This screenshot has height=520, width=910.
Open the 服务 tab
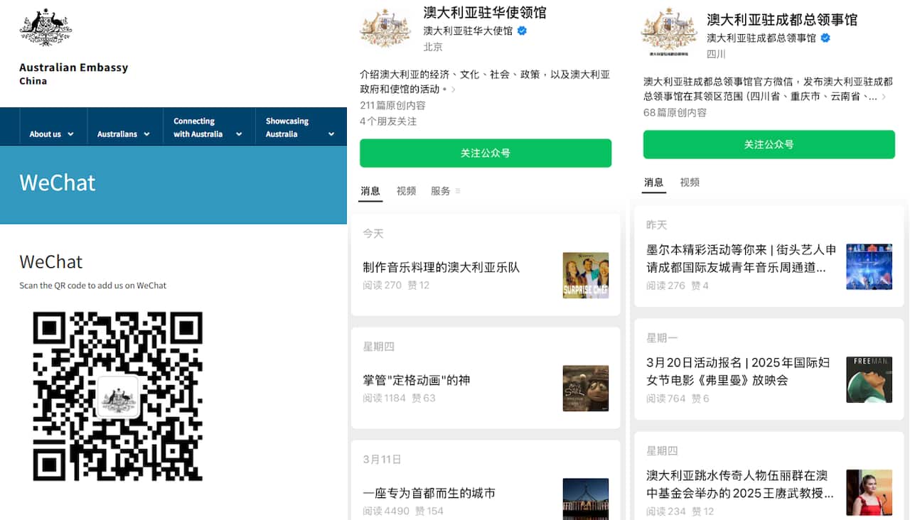tap(441, 190)
